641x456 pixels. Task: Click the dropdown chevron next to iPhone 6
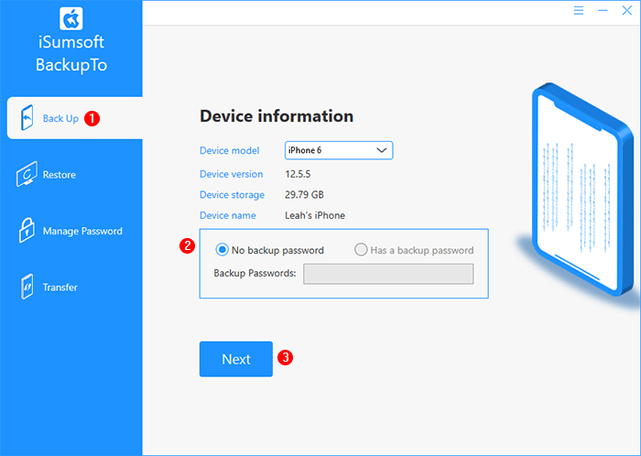click(382, 150)
